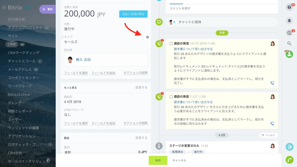
Task: Click the 進行中 stage badge in timeline
Action: click(198, 152)
